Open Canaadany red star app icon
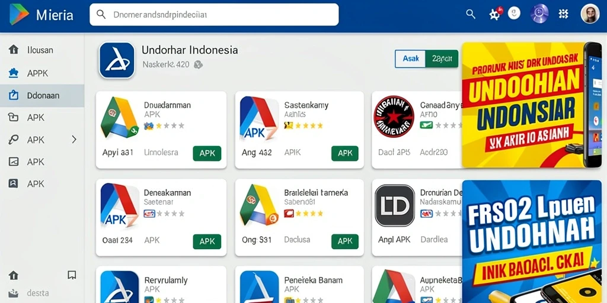607x303 pixels. click(x=394, y=117)
